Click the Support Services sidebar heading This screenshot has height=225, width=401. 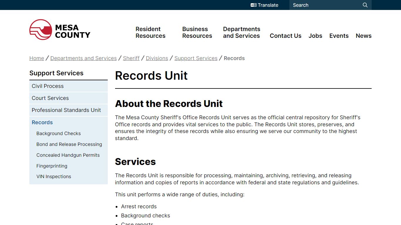point(56,73)
